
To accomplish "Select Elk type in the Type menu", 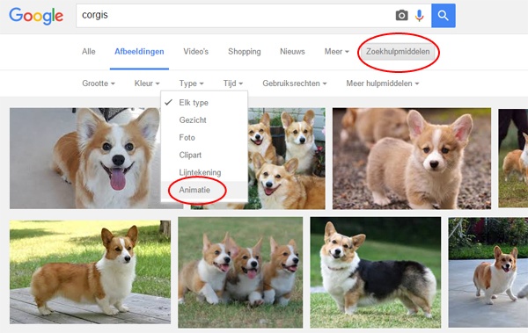I will tap(204, 103).
